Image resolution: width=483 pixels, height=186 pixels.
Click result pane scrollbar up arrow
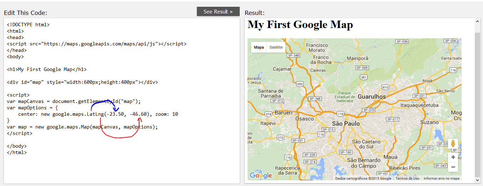tap(478, 21)
